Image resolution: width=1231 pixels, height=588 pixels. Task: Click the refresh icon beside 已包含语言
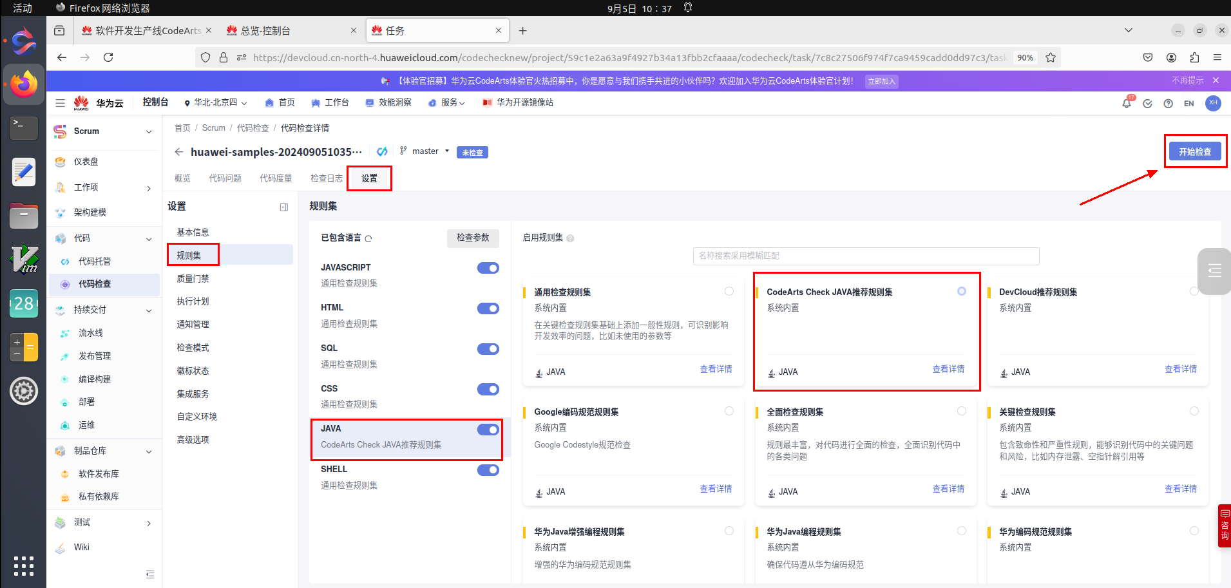tap(368, 239)
